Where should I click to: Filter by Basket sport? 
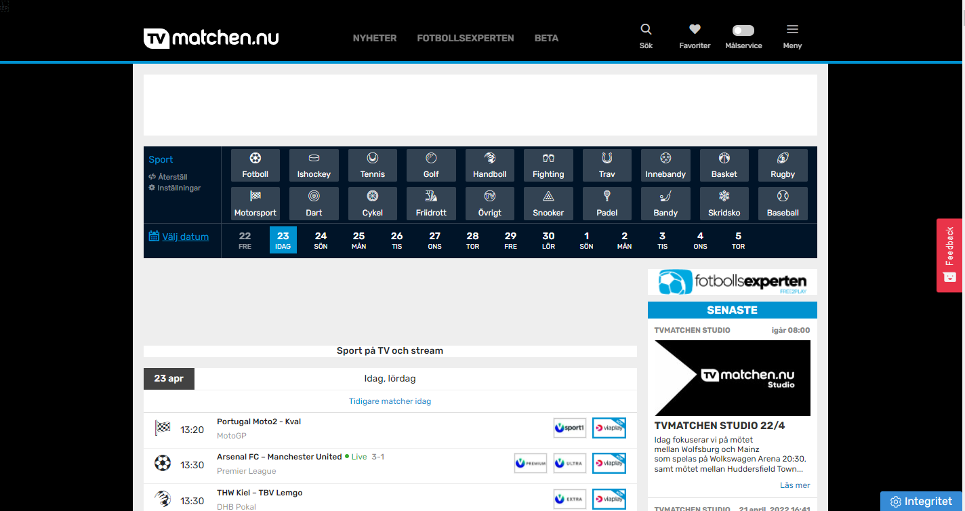(x=724, y=165)
